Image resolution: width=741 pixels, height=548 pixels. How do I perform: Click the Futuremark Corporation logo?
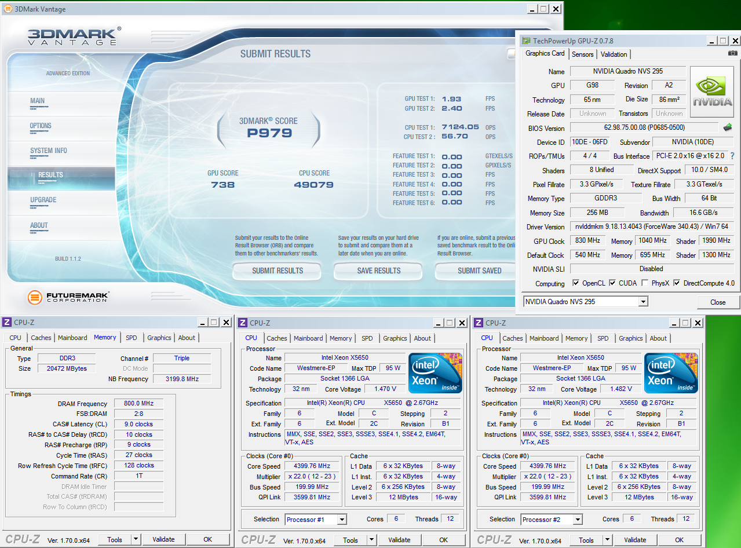68,297
